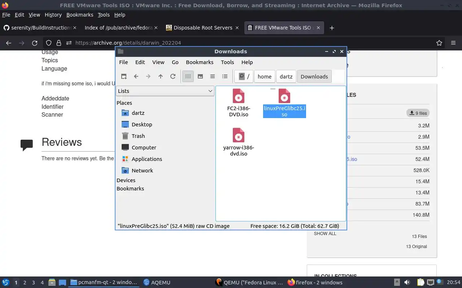Screen dimensions: 462x288
Task: Open Firefox hamburger application menu
Action: pyautogui.click(x=453, y=43)
